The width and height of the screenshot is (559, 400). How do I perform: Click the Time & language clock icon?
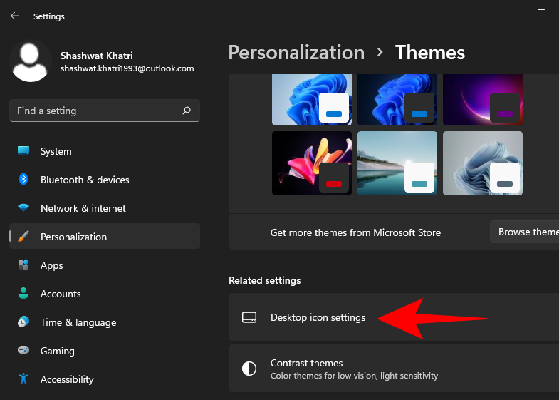click(x=23, y=322)
